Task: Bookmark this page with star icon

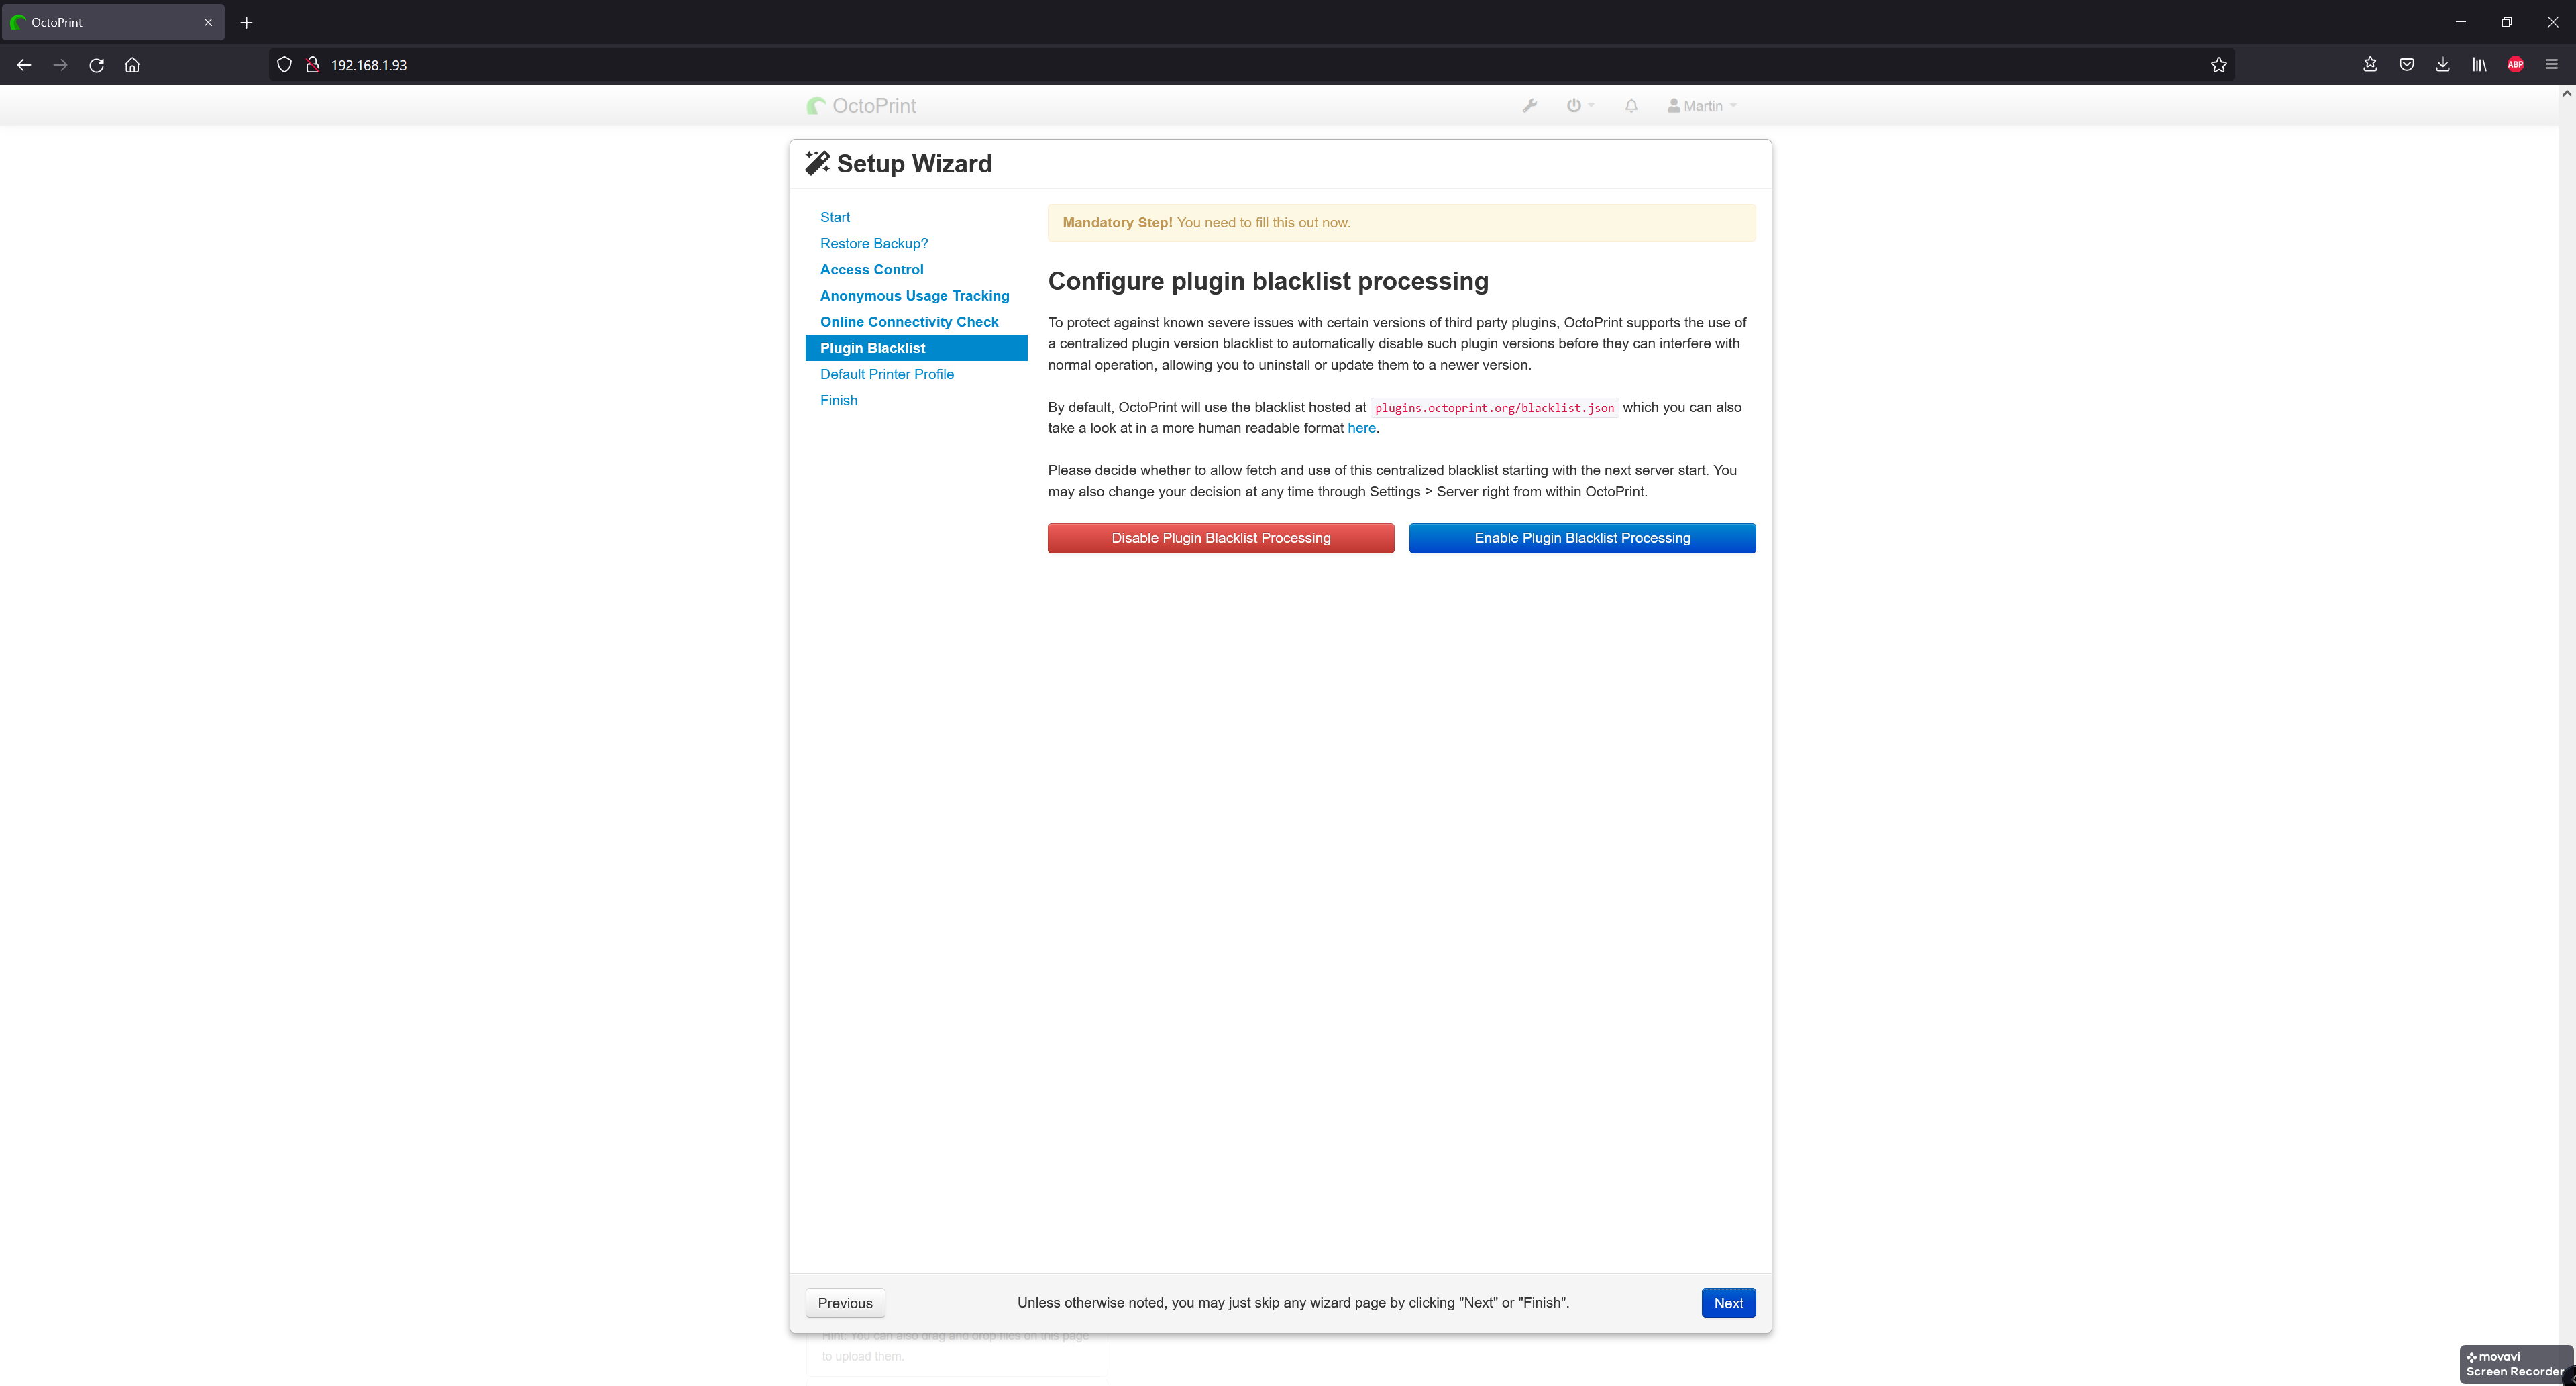Action: pyautogui.click(x=2218, y=65)
